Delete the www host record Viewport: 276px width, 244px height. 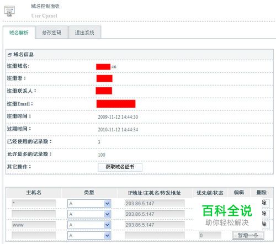266,225
